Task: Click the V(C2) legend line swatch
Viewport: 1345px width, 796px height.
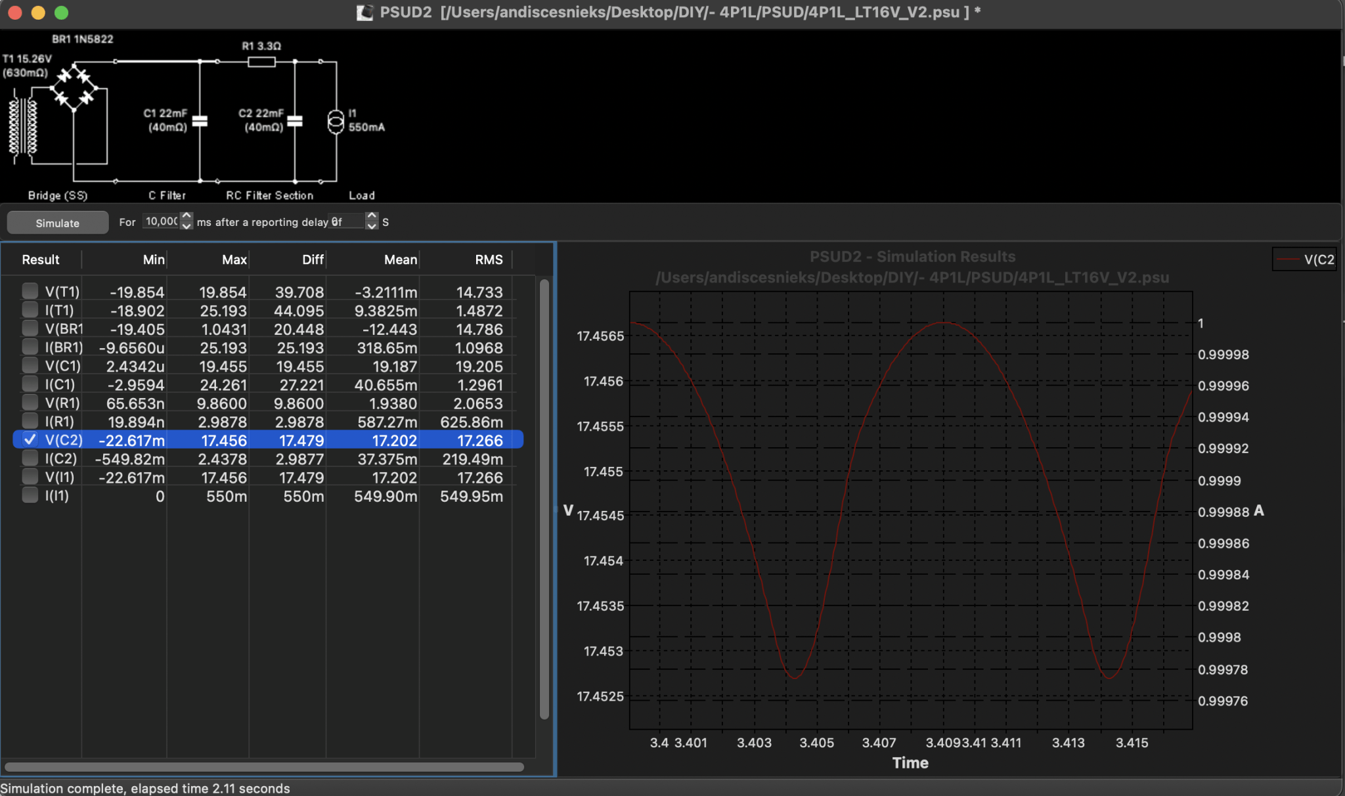Action: click(1287, 259)
